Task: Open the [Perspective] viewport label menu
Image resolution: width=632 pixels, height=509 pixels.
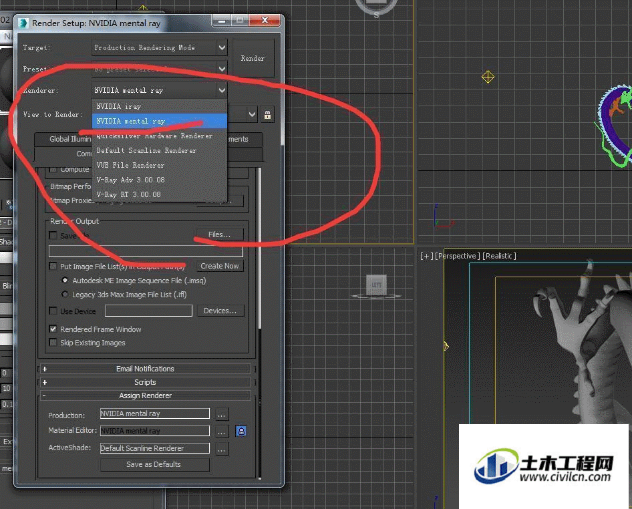Action: pyautogui.click(x=458, y=256)
